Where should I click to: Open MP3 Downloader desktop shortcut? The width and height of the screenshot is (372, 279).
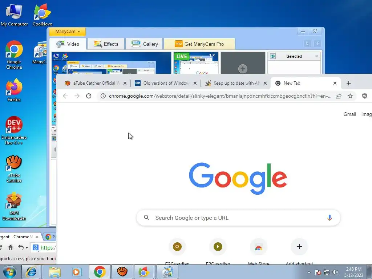[14, 206]
